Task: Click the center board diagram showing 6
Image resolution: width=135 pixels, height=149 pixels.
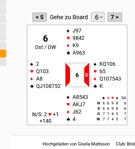Action: point(77,75)
